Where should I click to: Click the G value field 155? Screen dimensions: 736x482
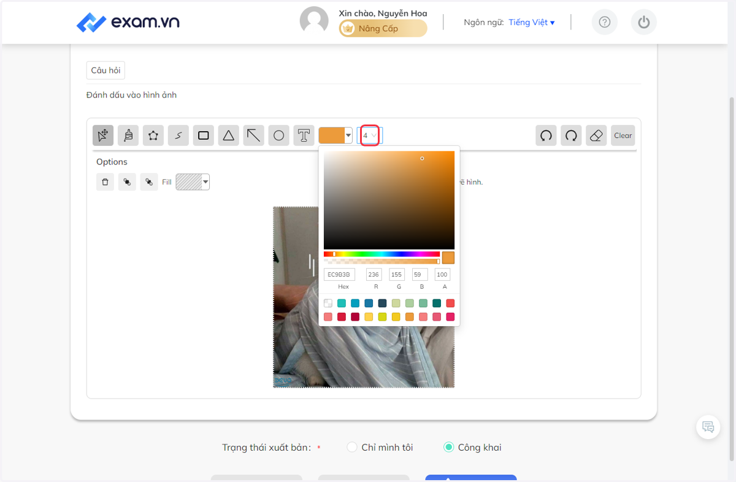click(397, 275)
